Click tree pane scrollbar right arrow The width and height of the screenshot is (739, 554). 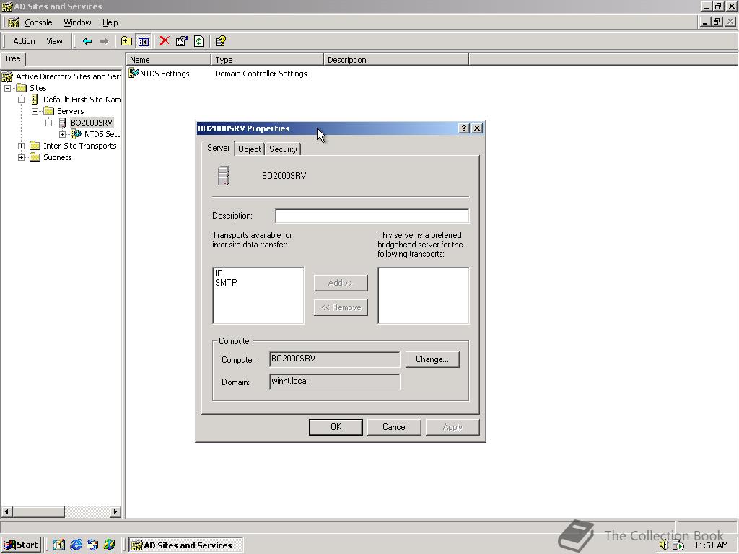115,511
